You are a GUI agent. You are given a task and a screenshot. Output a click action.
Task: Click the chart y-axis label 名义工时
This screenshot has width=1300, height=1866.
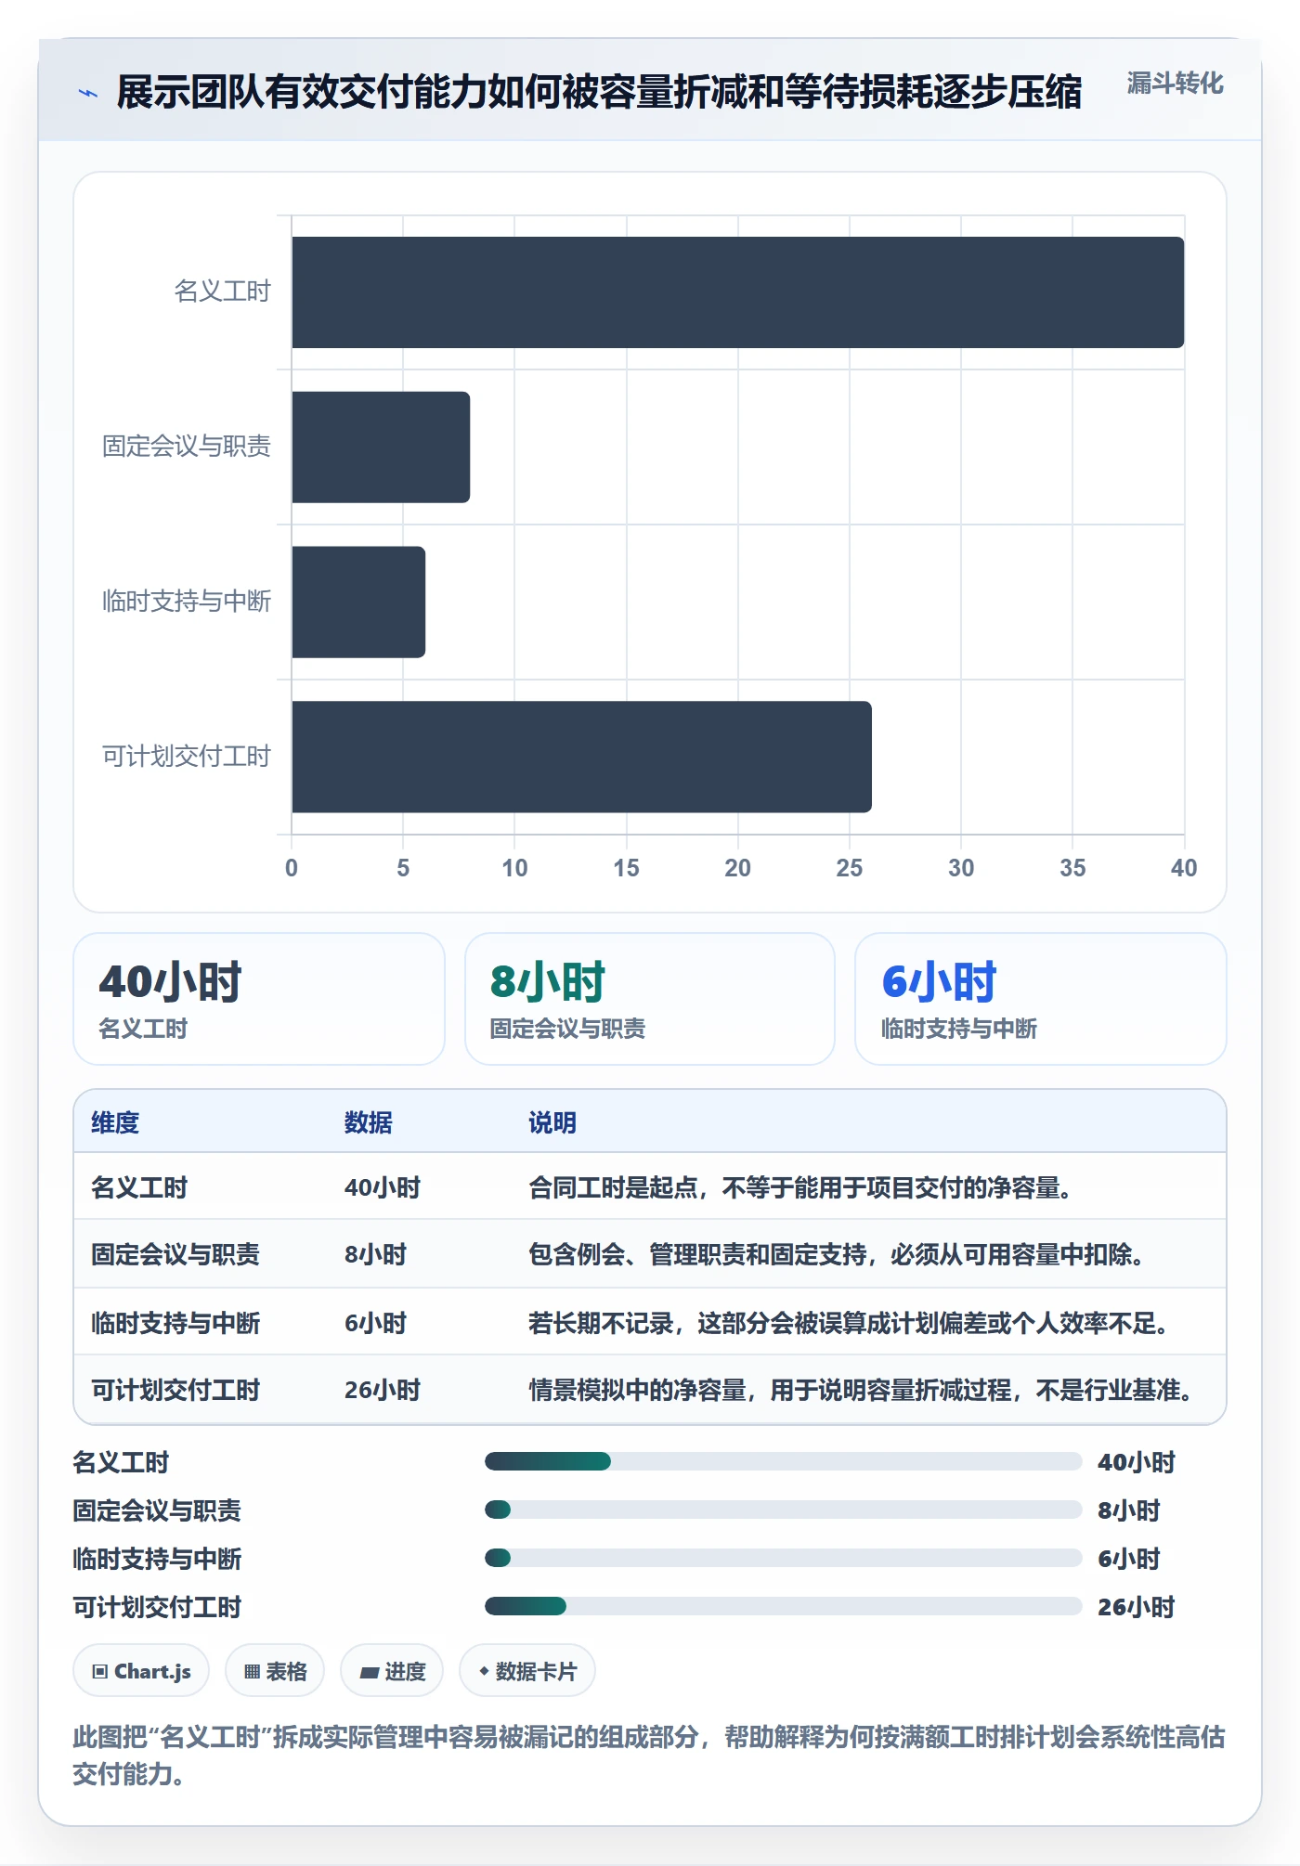click(x=223, y=291)
